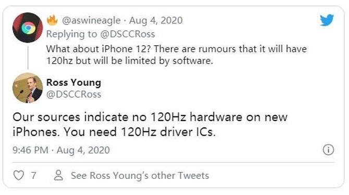Click the like count number 7

33,175
